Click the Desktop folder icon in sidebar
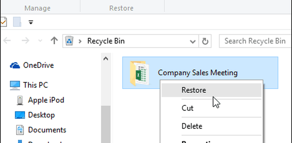 (x=20, y=115)
